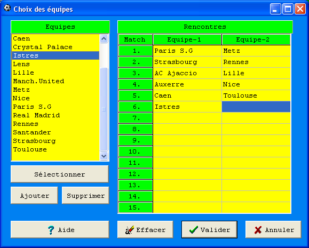This screenshot has height=248, width=309.
Task: Click the Equipes list scrollbar thumb
Action: tap(104, 109)
